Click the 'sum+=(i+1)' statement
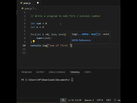The image size is (137, 103). click(44, 38)
